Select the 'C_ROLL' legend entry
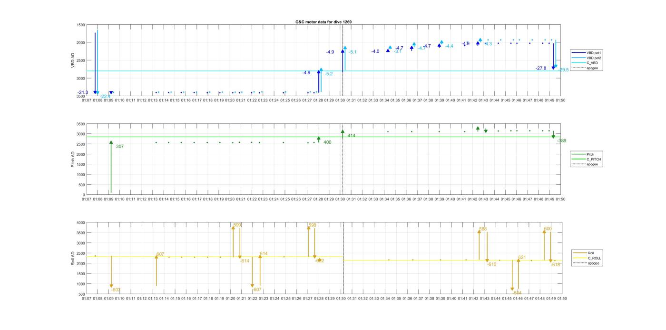Viewport: 666px width, 330px height. point(587,258)
